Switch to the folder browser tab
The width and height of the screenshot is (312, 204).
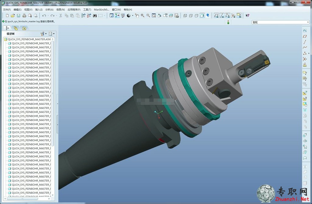[x=16, y=28]
